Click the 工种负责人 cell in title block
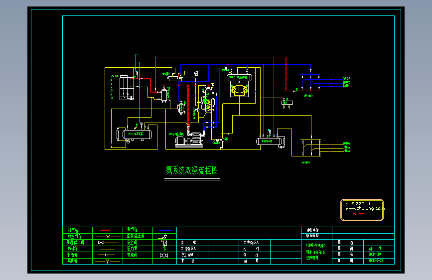The width and height of the screenshot is (432, 280). tap(255, 243)
